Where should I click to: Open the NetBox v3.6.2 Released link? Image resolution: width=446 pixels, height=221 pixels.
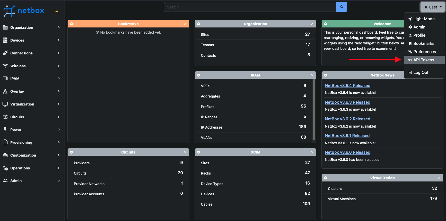click(347, 119)
